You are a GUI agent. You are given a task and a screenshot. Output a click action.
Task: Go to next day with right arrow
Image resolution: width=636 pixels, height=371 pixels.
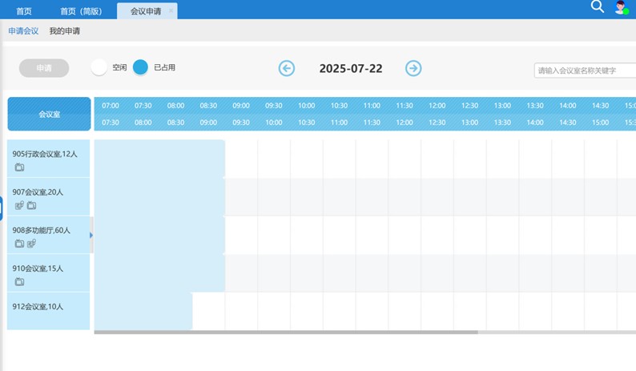(x=413, y=69)
